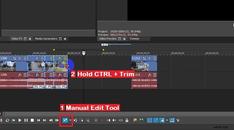The image size is (234, 130).
Task: Open Event FX on audio clip C1308
Action: point(20,75)
